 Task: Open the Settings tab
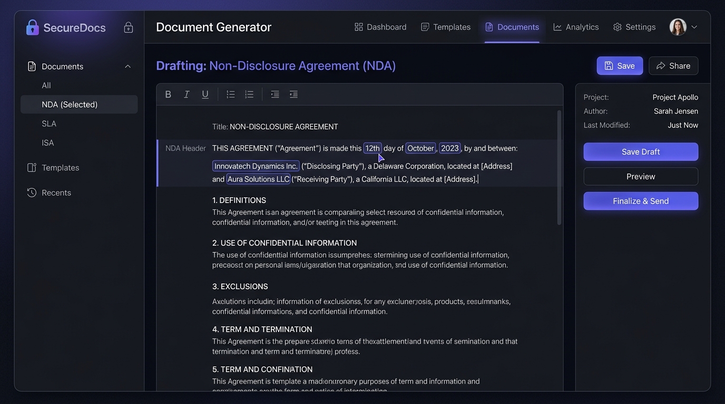(x=634, y=27)
